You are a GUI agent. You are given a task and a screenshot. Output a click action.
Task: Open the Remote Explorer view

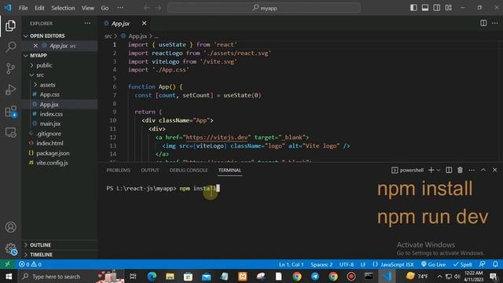click(10, 133)
